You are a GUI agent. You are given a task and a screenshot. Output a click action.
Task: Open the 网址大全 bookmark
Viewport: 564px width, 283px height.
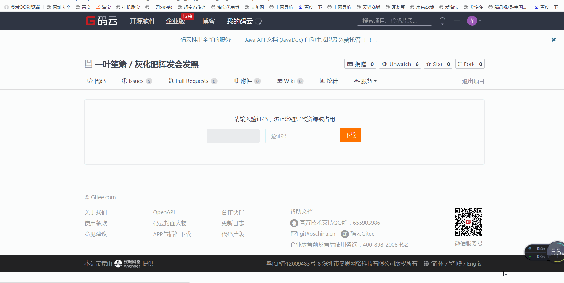[59, 7]
